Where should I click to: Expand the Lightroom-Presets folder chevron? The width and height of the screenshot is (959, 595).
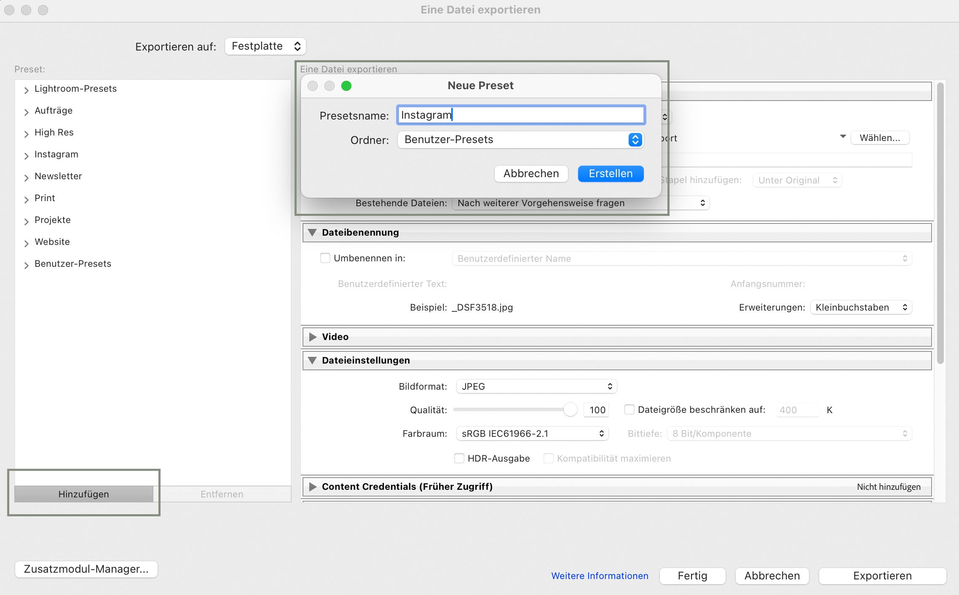click(26, 90)
